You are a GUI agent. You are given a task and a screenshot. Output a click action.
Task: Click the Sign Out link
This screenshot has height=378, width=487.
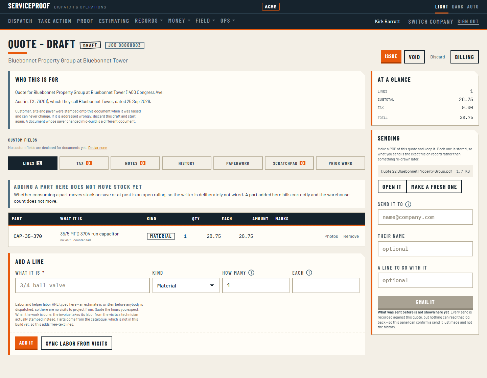coord(468,22)
